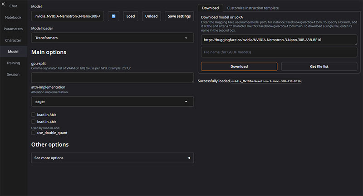Open the Training tab
Viewport: 363px width, 196px height.
[x=13, y=63]
